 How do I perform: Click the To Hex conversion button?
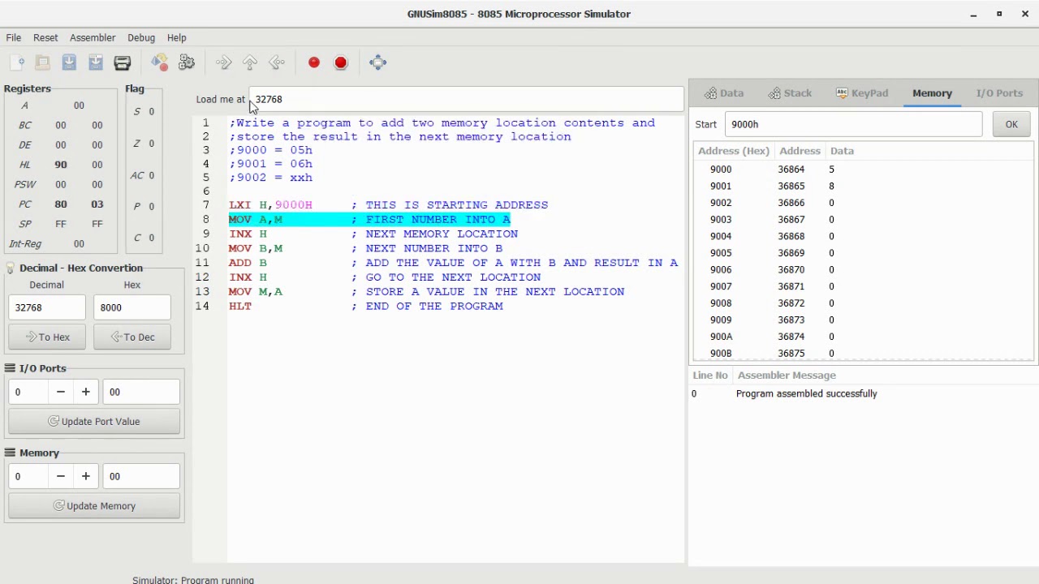coord(47,337)
